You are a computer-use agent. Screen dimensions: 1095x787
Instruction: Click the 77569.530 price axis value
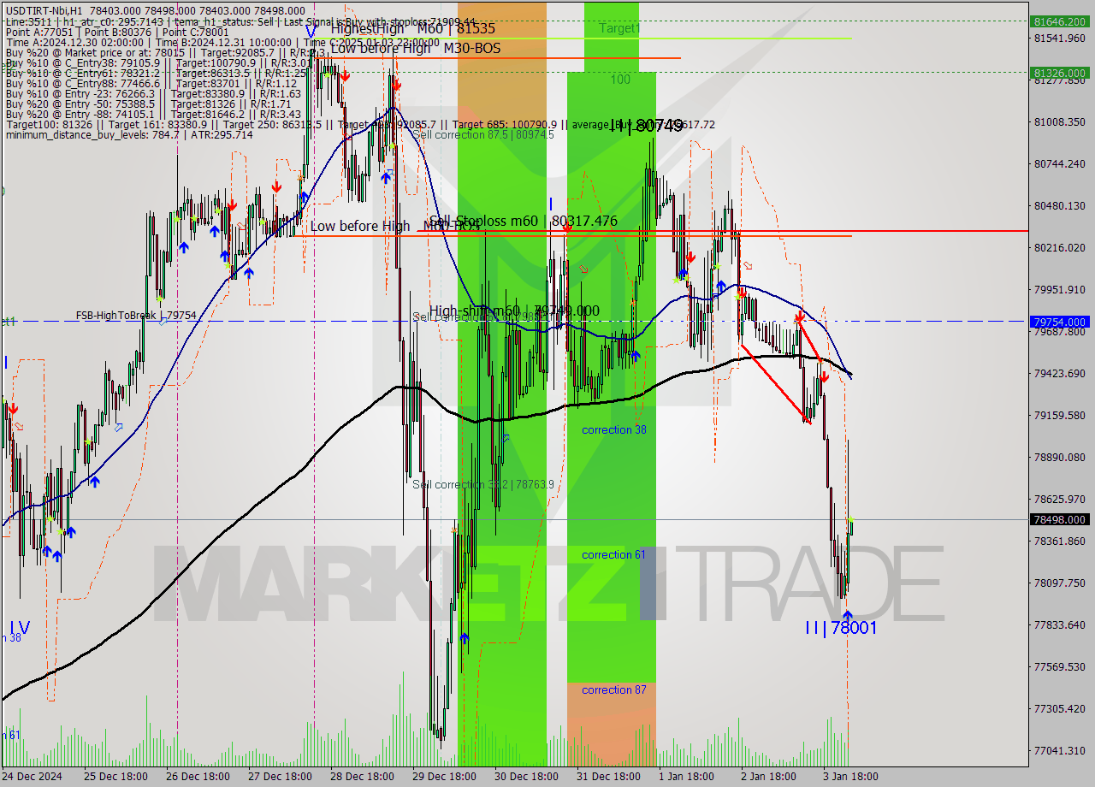[x=1060, y=666]
